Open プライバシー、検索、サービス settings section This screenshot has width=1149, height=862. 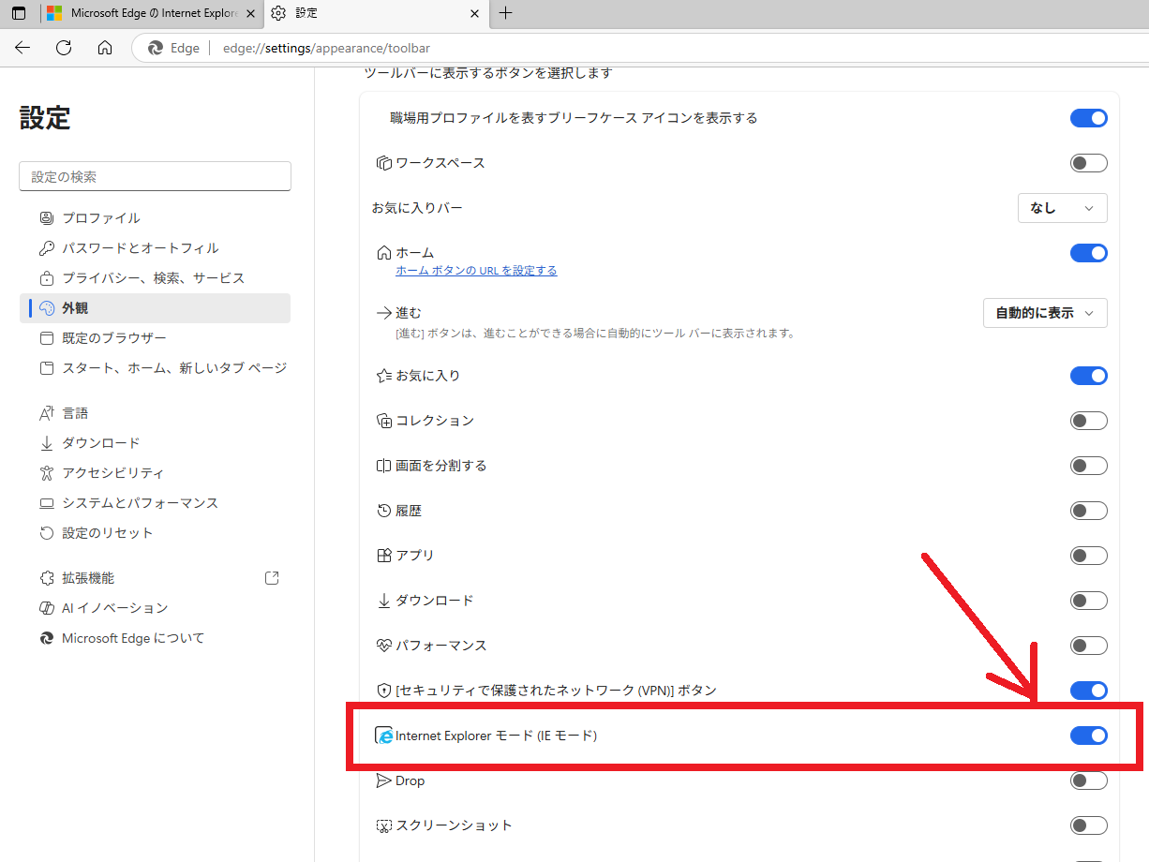click(153, 278)
